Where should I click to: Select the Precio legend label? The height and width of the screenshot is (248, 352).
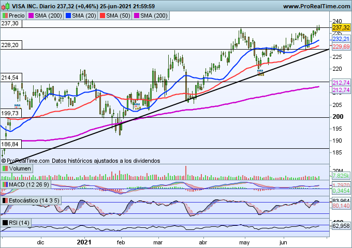point(17,16)
